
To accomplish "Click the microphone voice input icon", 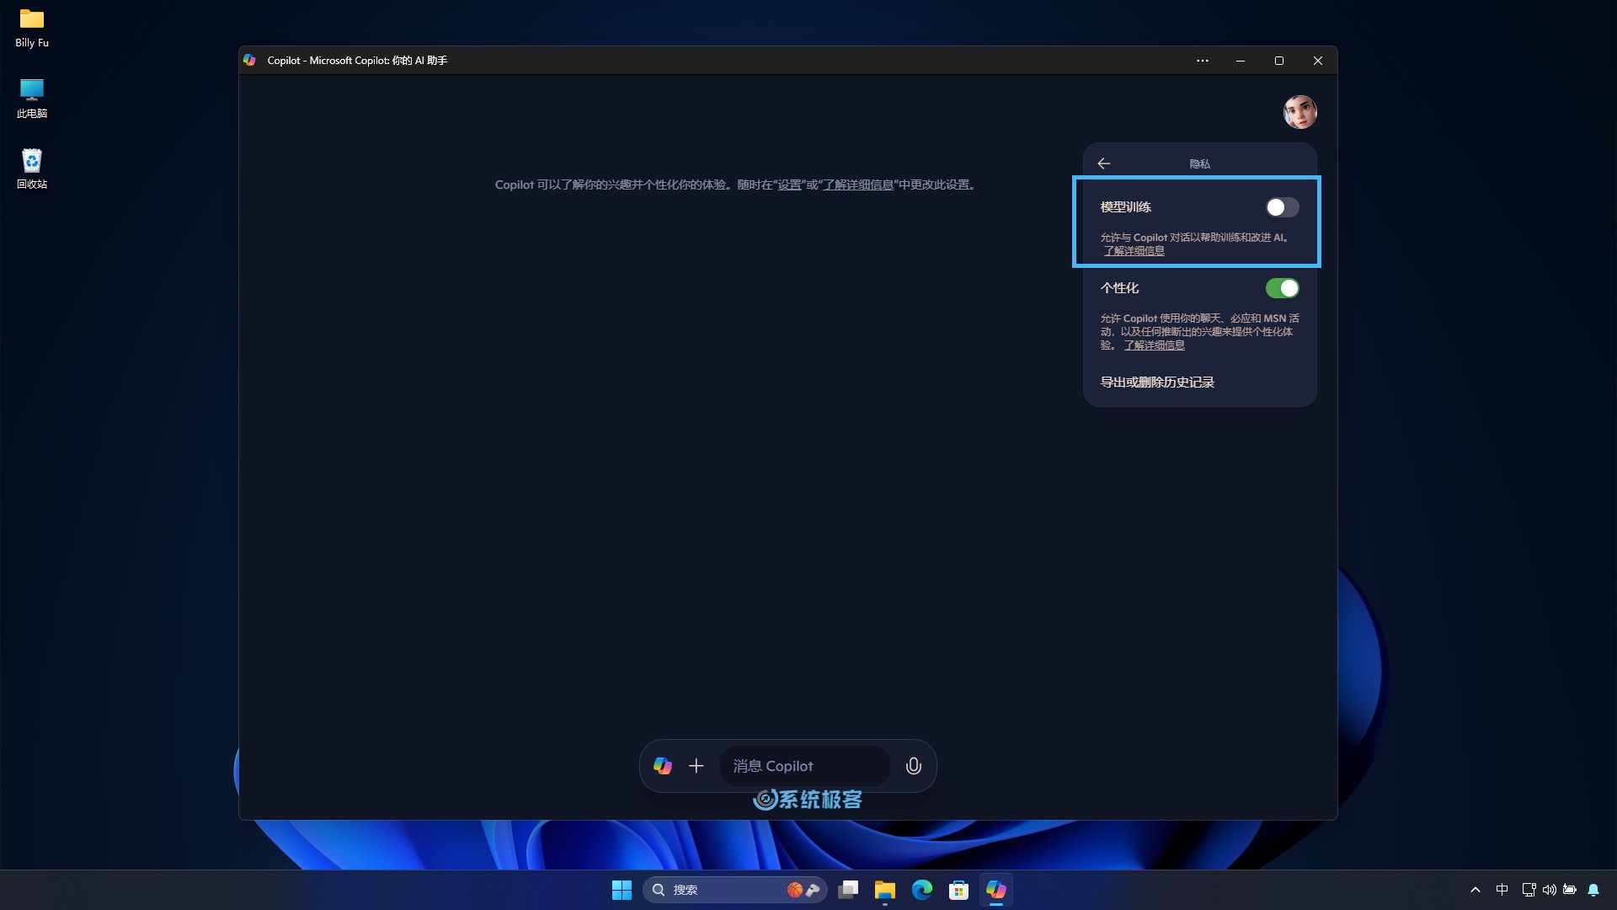I will (913, 766).
